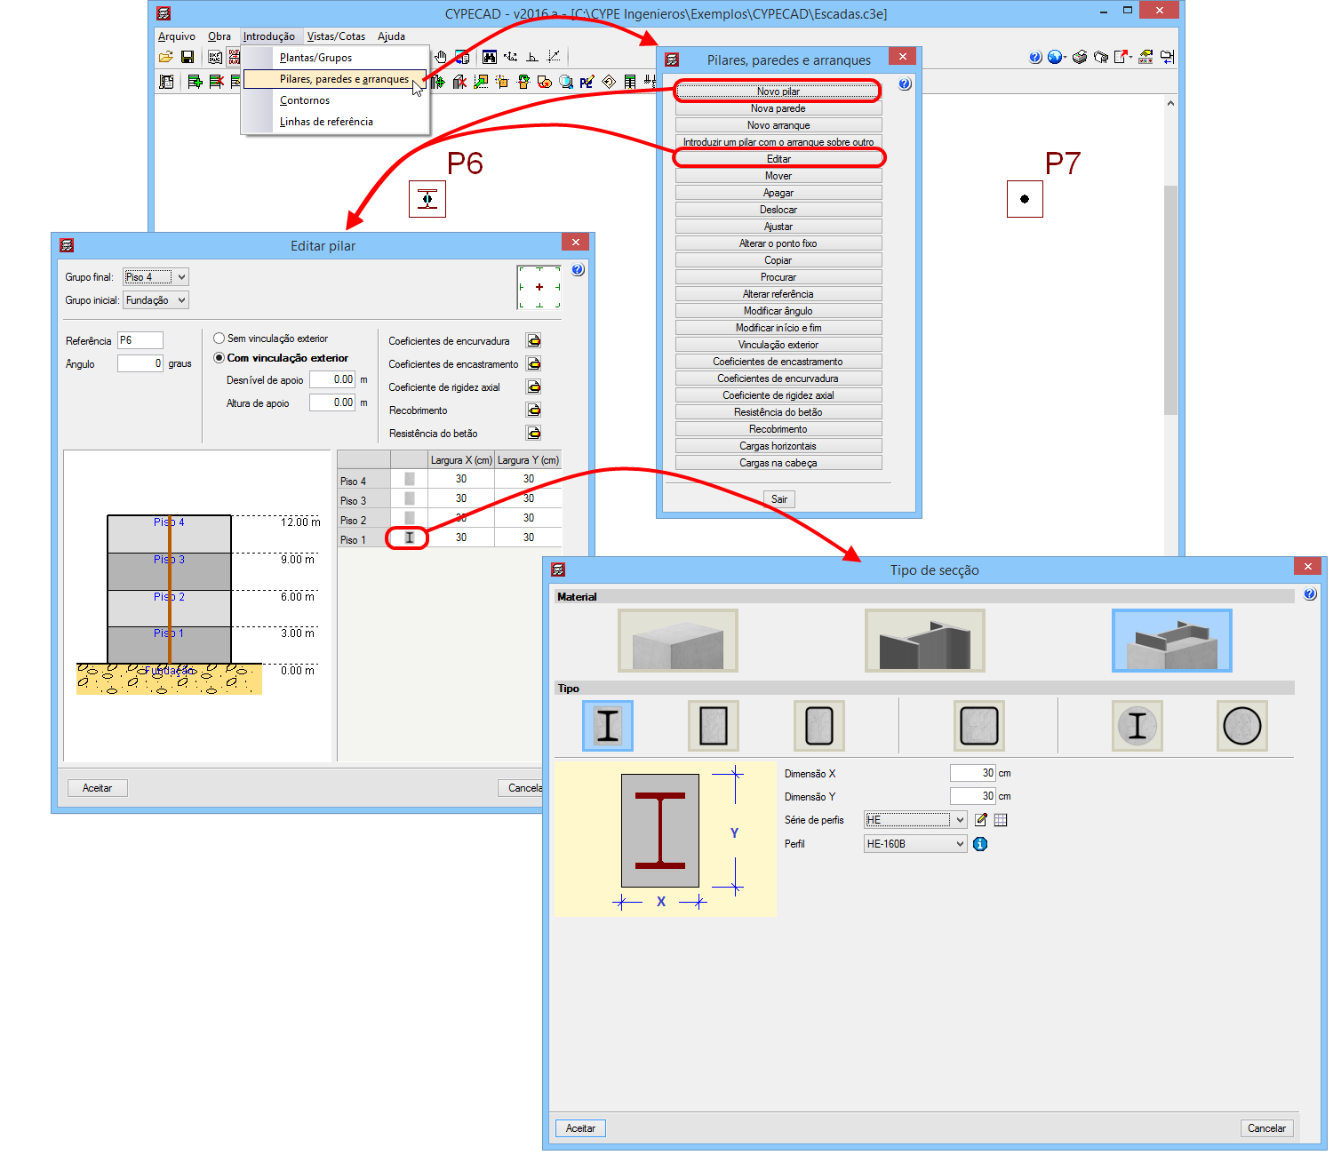The width and height of the screenshot is (1333, 1155).
Task: Open the Arquivo menu
Action: click(x=176, y=36)
